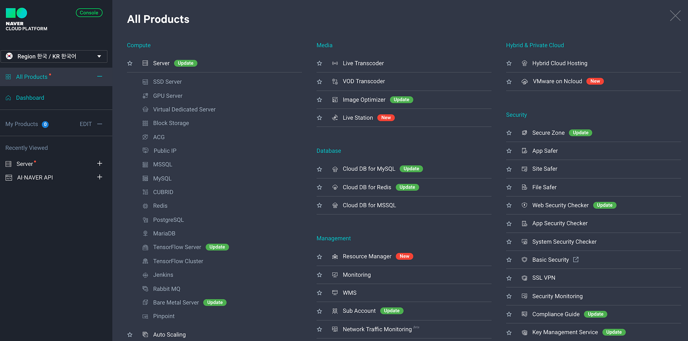This screenshot has width=688, height=341.
Task: Star the Live Transcoder product
Action: click(x=319, y=63)
